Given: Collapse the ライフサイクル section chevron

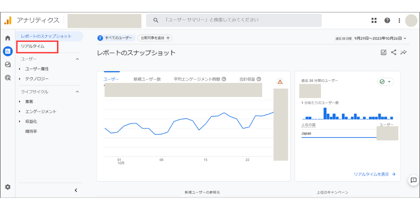Looking at the screenshot, I should (77, 92).
